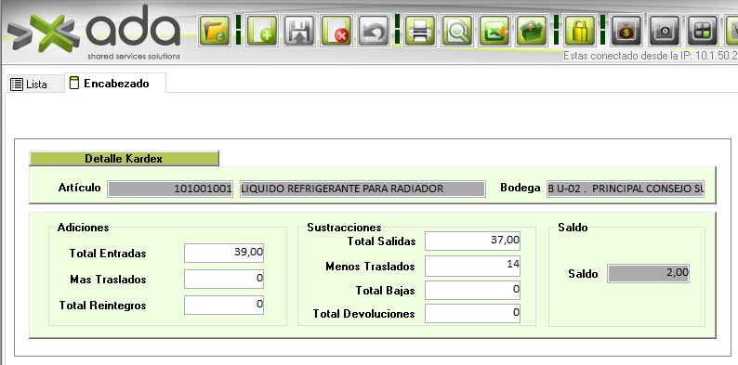Click the Bodega field
The height and width of the screenshot is (365, 738).
(x=626, y=189)
